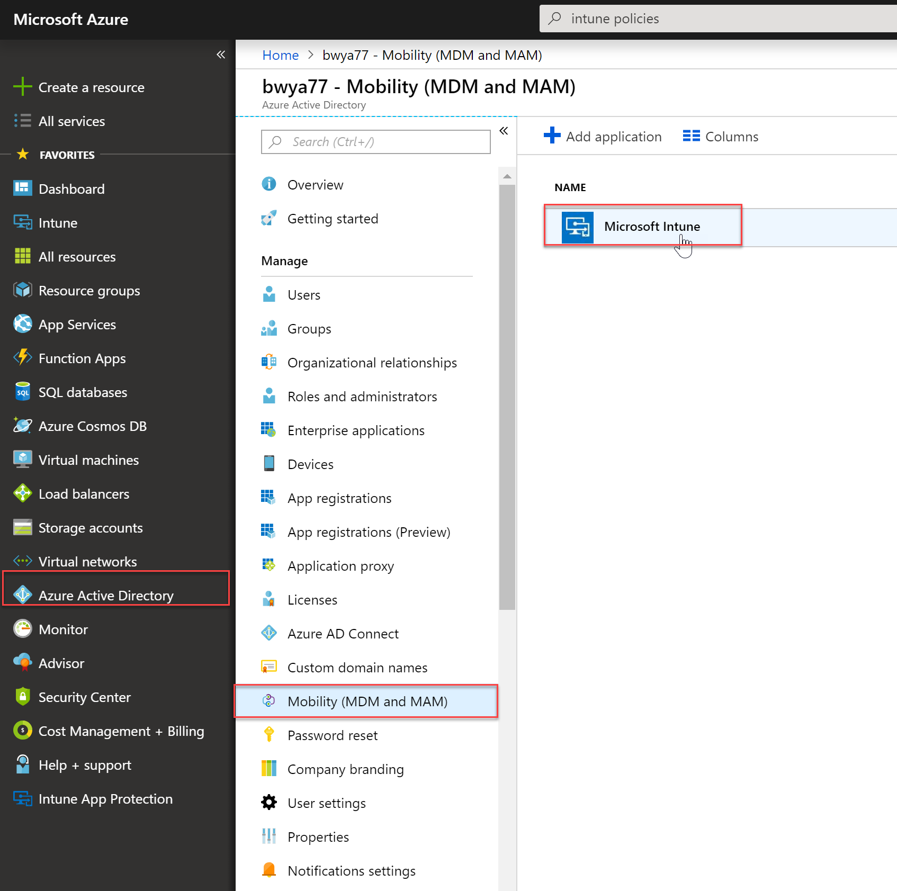This screenshot has width=897, height=891.
Task: Click the Function Apps lightning icon
Action: pyautogui.click(x=22, y=357)
